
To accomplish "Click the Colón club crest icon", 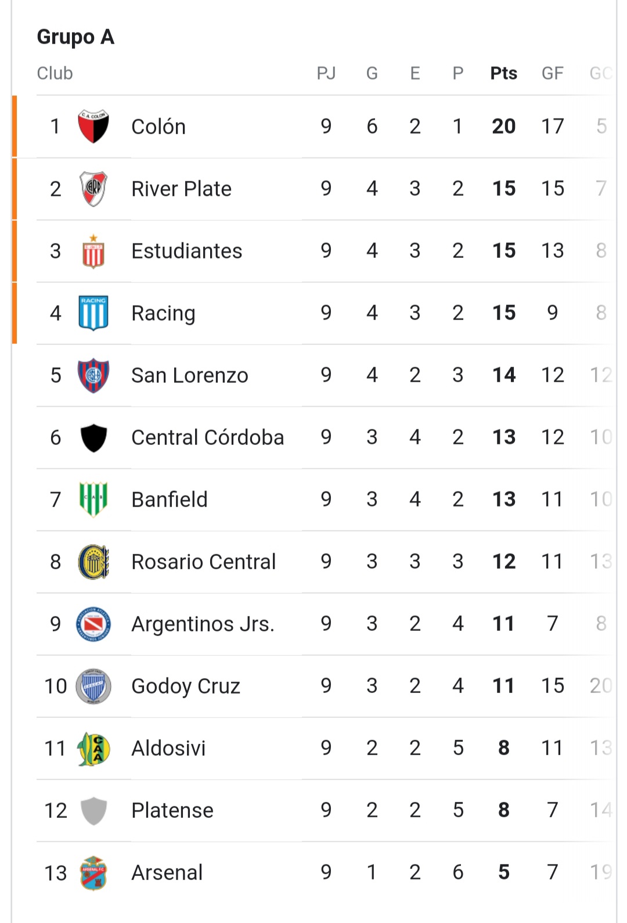I will (93, 126).
